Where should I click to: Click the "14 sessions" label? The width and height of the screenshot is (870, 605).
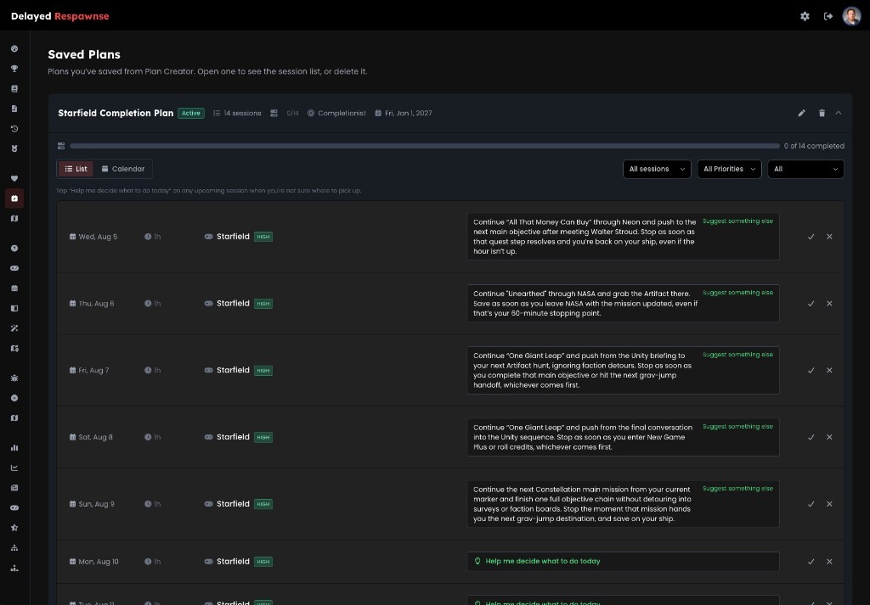(x=242, y=113)
